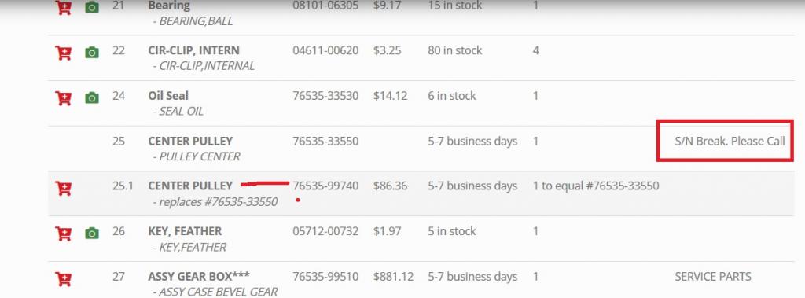805x298 pixels.
Task: Add Oil Seal to cart
Action: (63, 97)
